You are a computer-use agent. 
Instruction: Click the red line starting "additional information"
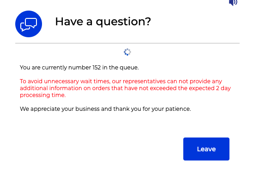coord(125,88)
